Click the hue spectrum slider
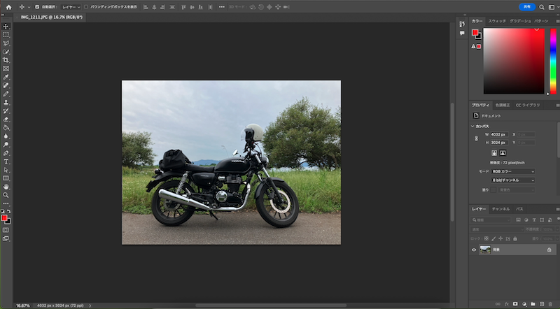Image resolution: width=560 pixels, height=309 pixels. [x=553, y=61]
